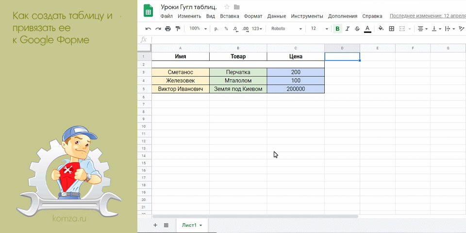The width and height of the screenshot is (466, 233).
Task: Open Последнее изменение history link
Action: pos(427,16)
